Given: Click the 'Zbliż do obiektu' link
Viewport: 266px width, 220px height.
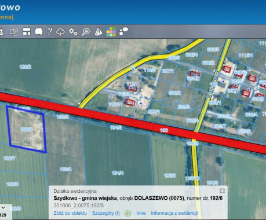Looking at the screenshot, I should 70,213.
